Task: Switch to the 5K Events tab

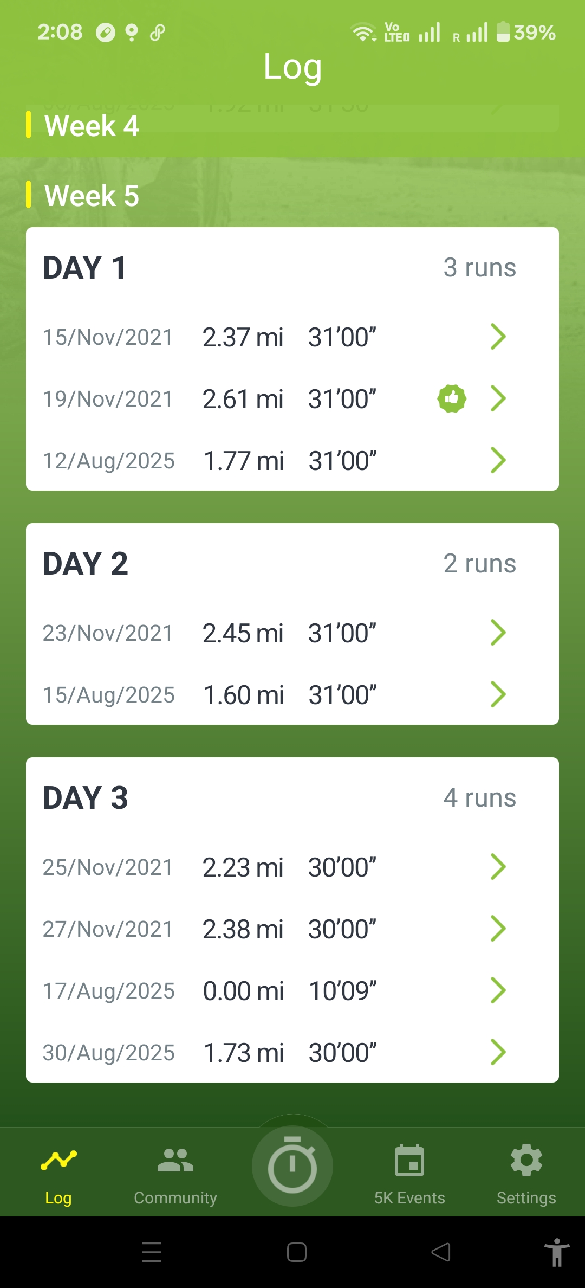Action: pyautogui.click(x=409, y=1174)
